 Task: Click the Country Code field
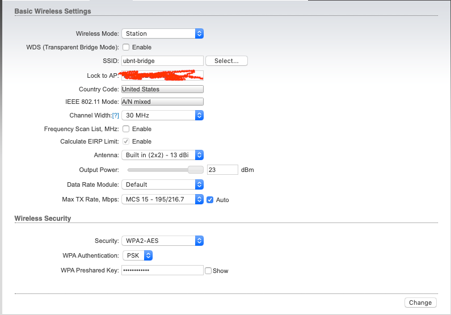(x=162, y=89)
